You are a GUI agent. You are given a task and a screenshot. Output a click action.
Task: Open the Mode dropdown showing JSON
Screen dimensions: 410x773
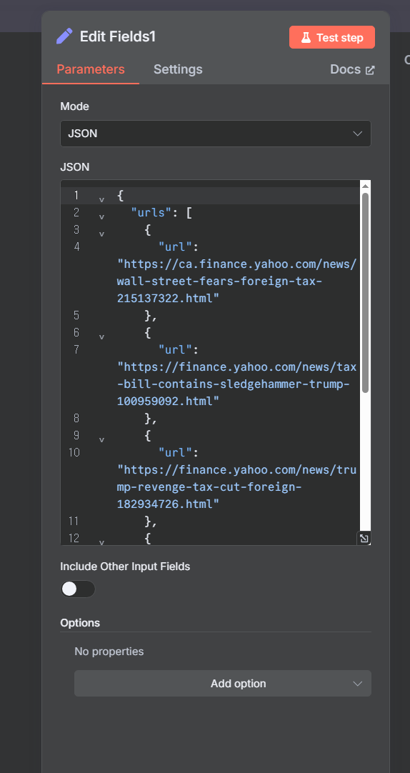[215, 134]
